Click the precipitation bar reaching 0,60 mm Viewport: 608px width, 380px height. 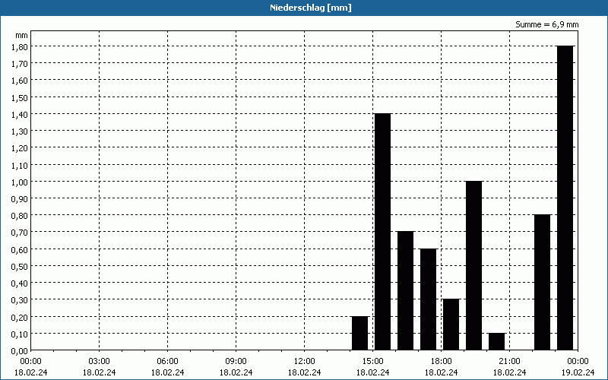click(x=428, y=299)
